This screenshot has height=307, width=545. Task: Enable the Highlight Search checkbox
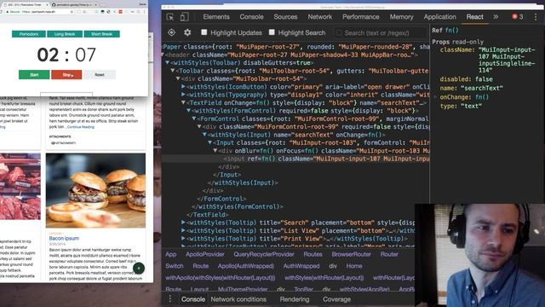tap(272, 32)
